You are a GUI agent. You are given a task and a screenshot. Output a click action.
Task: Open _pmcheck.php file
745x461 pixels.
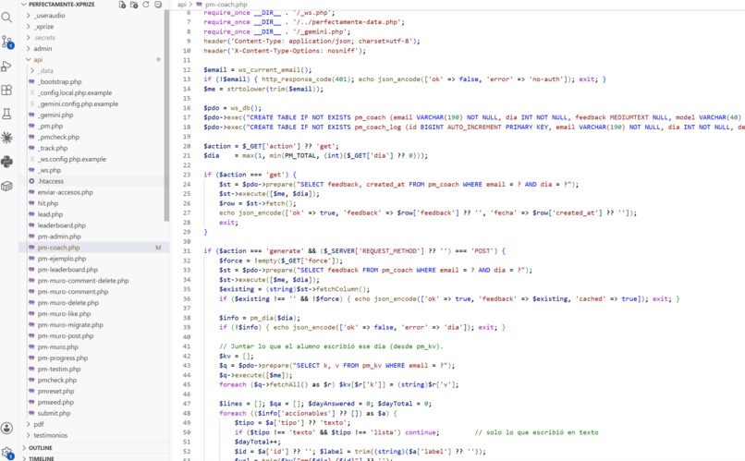click(58, 137)
